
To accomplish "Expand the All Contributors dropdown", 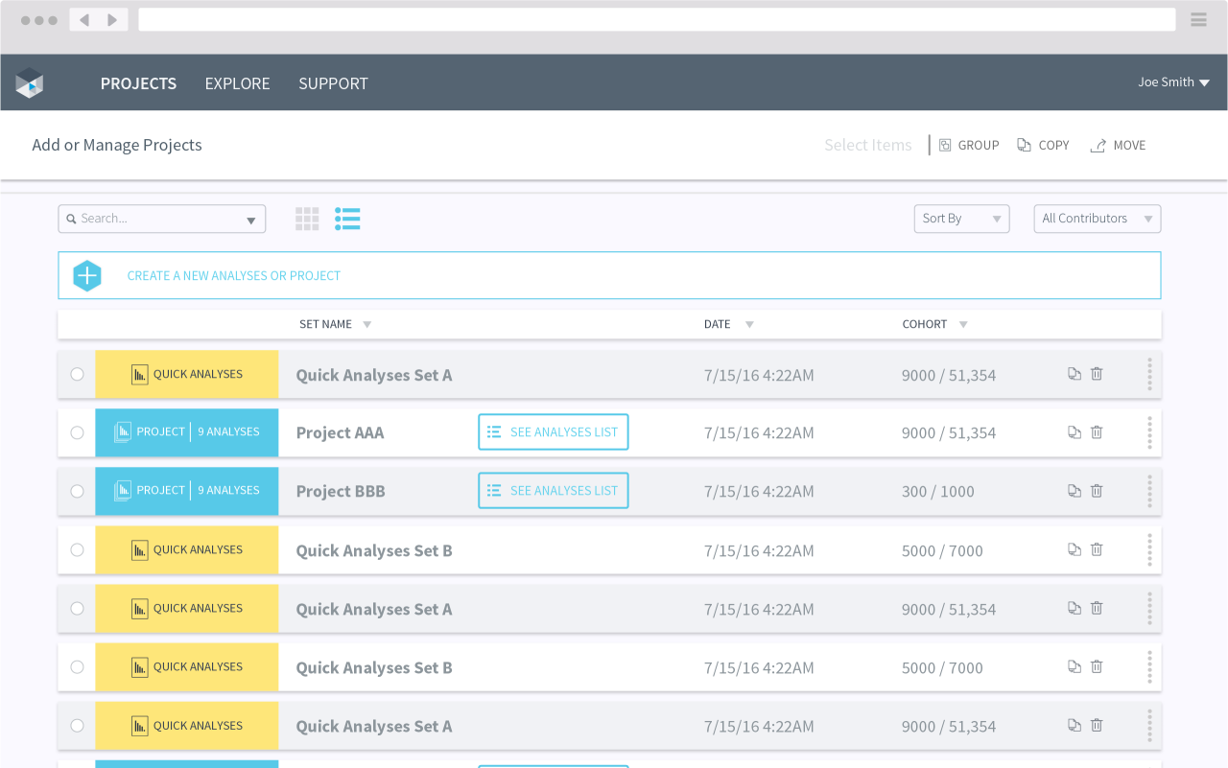I will [1097, 219].
